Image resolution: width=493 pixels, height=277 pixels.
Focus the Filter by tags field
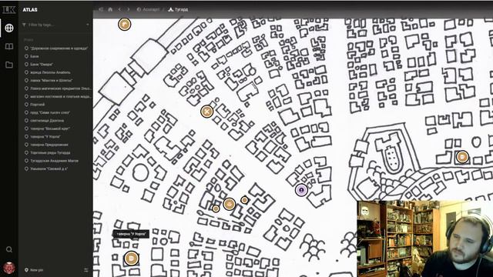point(55,25)
